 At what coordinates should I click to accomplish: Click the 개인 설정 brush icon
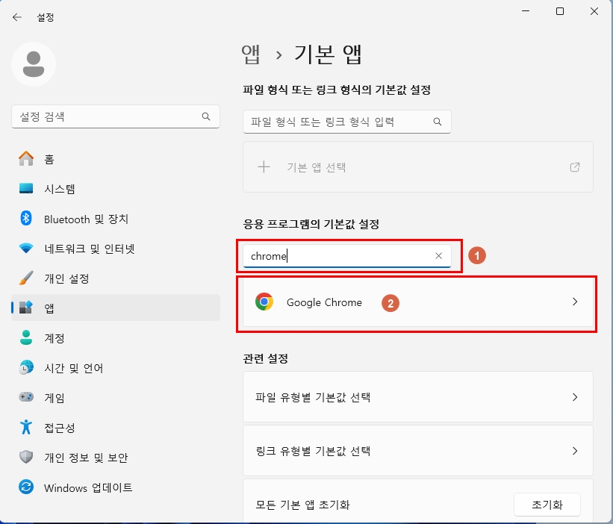point(25,278)
